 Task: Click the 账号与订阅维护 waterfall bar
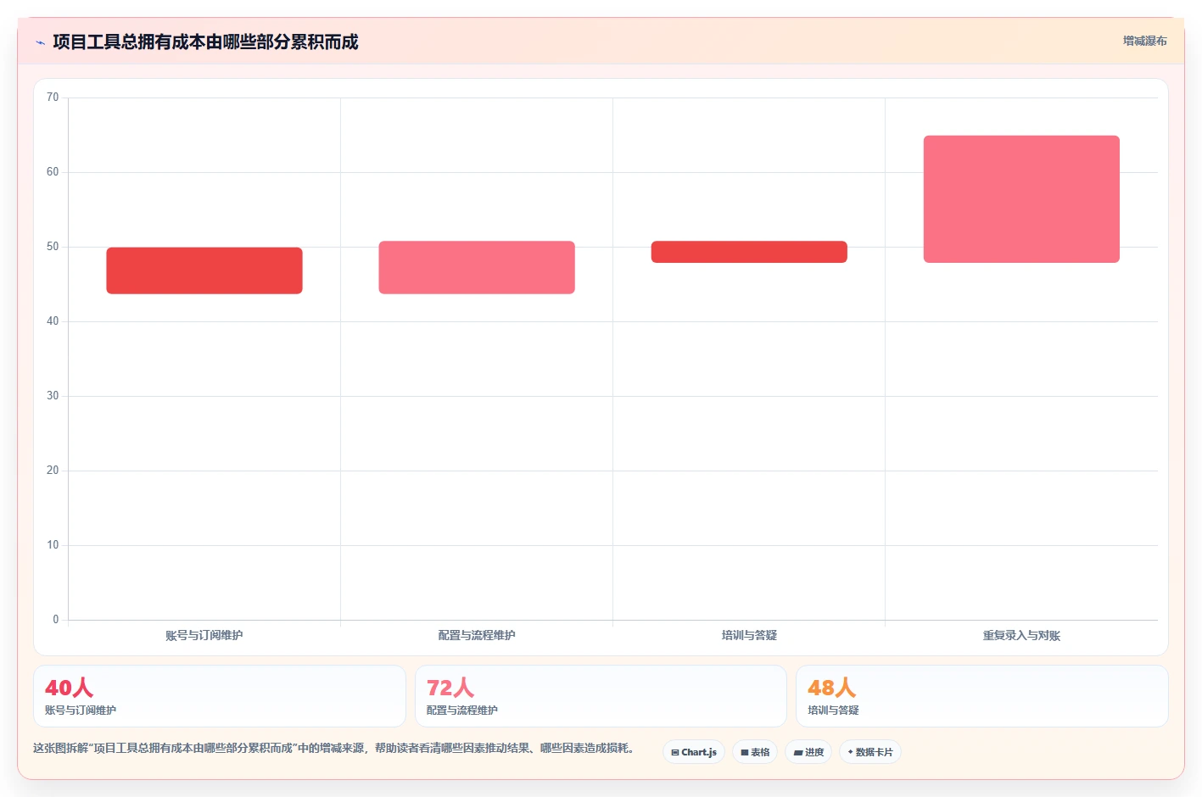[204, 270]
